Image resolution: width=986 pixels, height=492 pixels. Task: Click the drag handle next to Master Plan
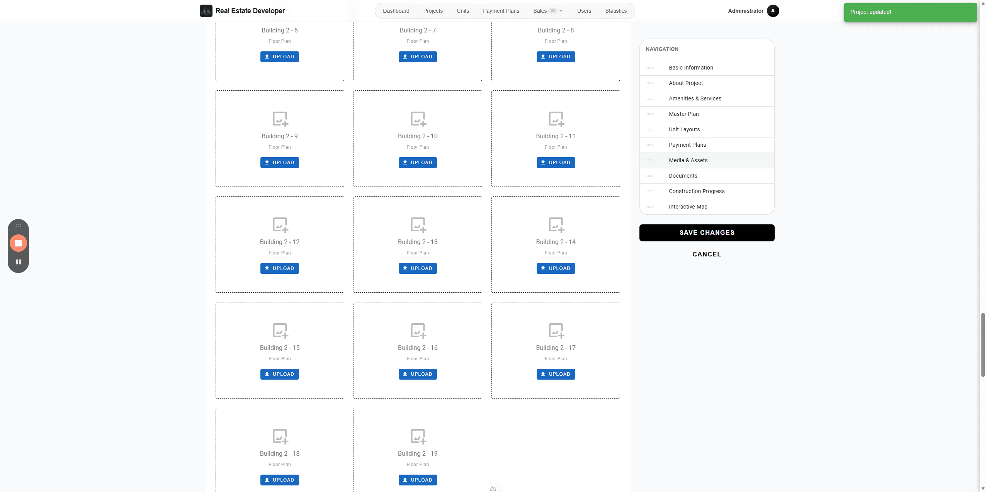[x=649, y=114]
